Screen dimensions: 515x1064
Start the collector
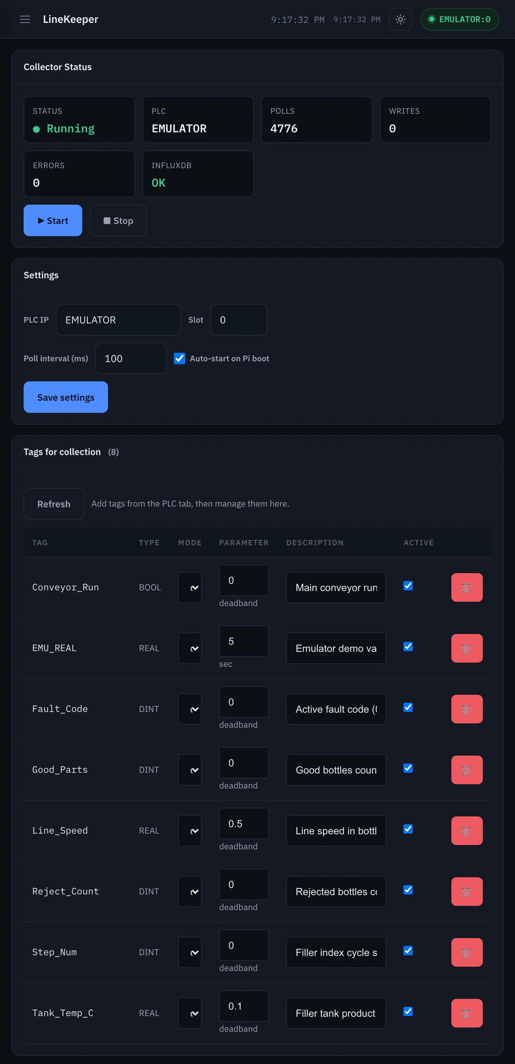(x=53, y=221)
